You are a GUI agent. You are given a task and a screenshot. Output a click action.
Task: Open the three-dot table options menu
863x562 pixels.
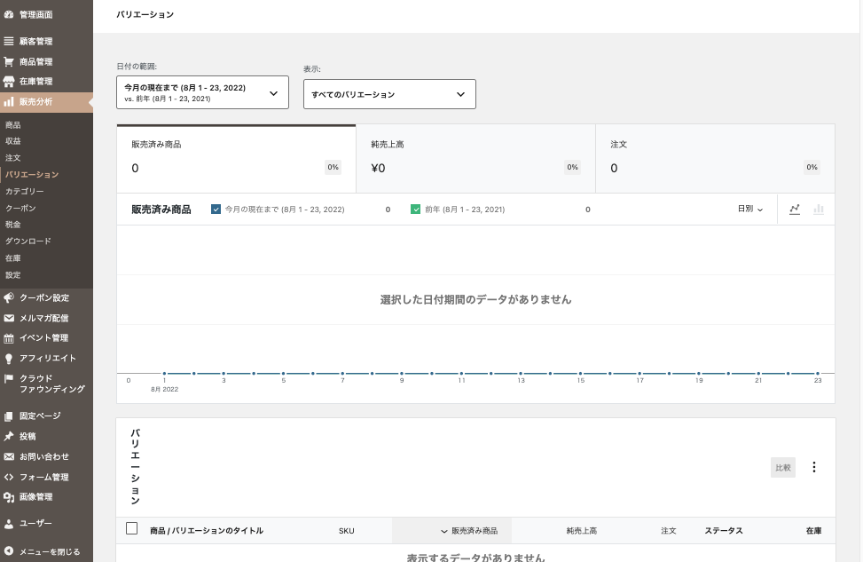814,467
